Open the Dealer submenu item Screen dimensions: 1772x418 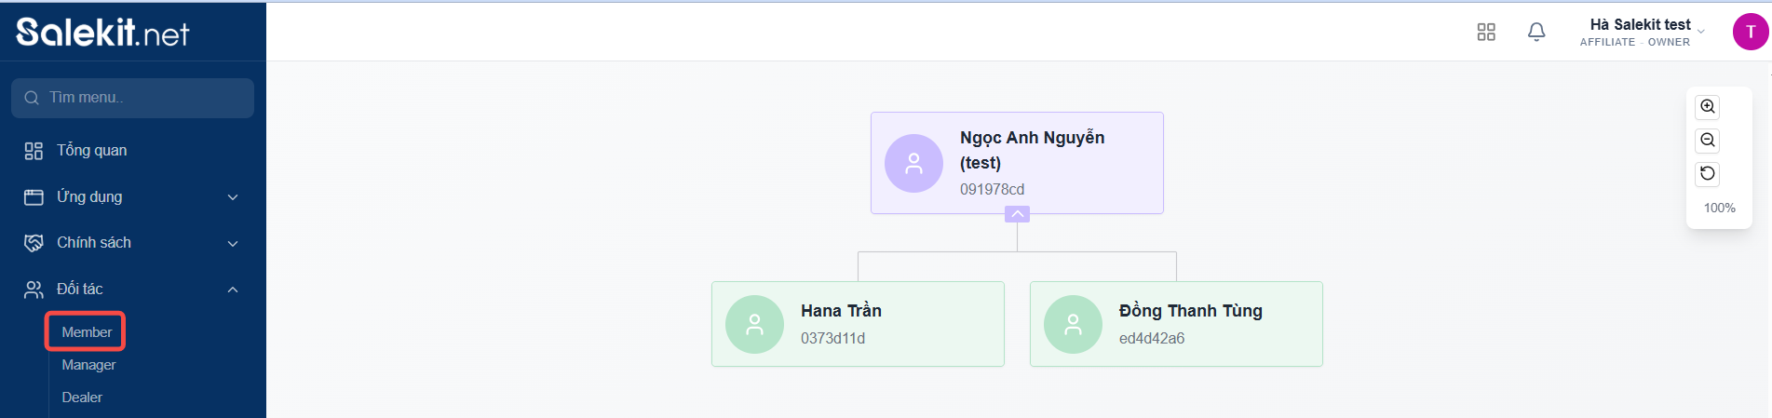pyautogui.click(x=82, y=398)
